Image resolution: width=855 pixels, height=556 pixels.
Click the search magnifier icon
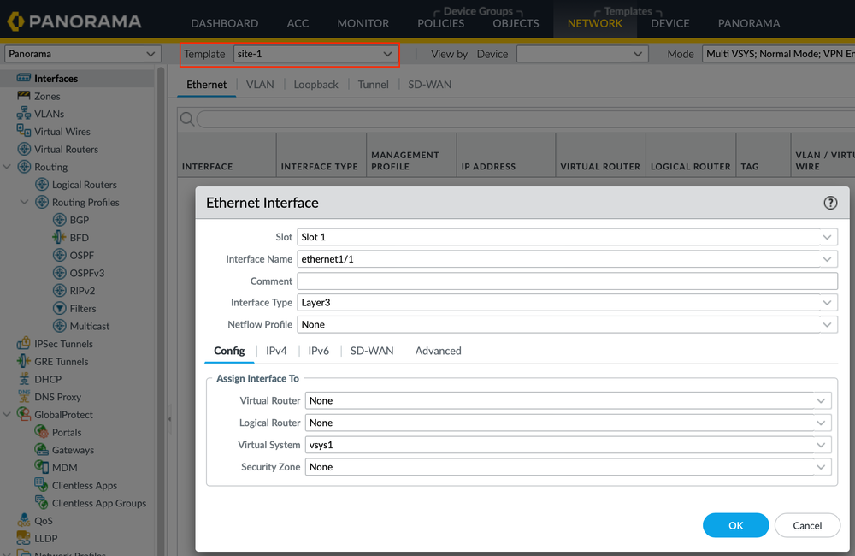coord(186,120)
